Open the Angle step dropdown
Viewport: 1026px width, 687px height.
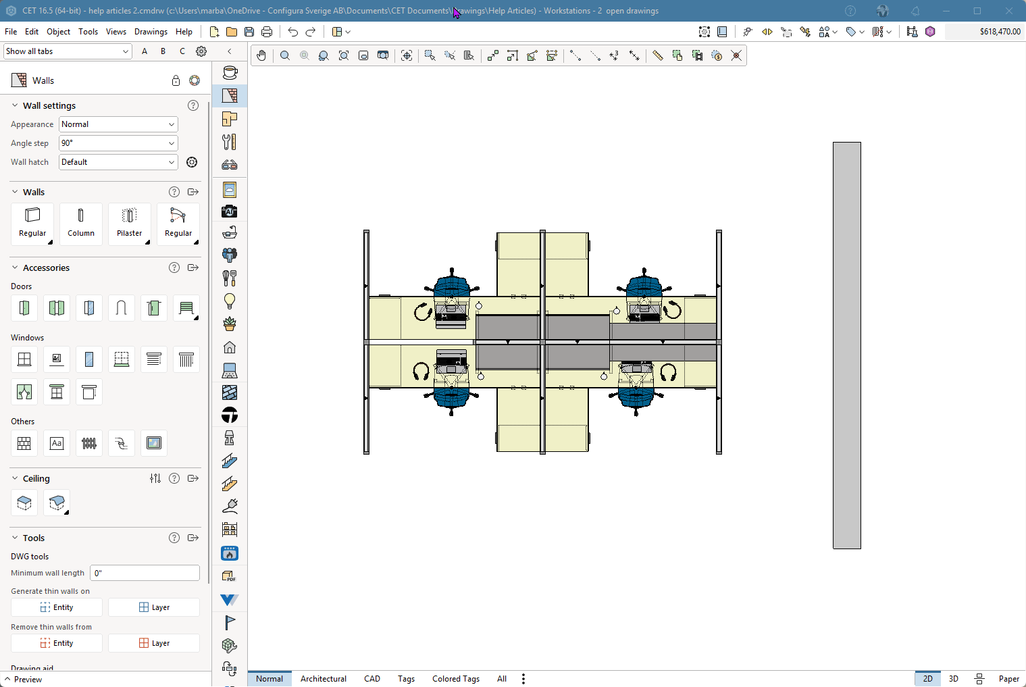click(118, 143)
